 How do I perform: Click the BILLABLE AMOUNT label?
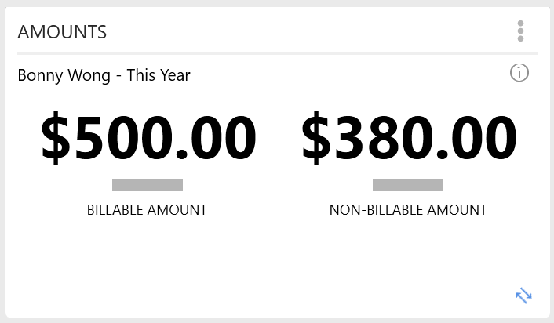point(147,210)
